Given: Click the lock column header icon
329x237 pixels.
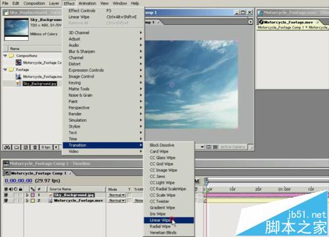Looking at the screenshot, I should click(20, 189).
